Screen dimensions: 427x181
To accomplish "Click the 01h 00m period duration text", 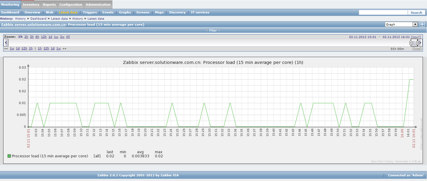I will click(398, 49).
